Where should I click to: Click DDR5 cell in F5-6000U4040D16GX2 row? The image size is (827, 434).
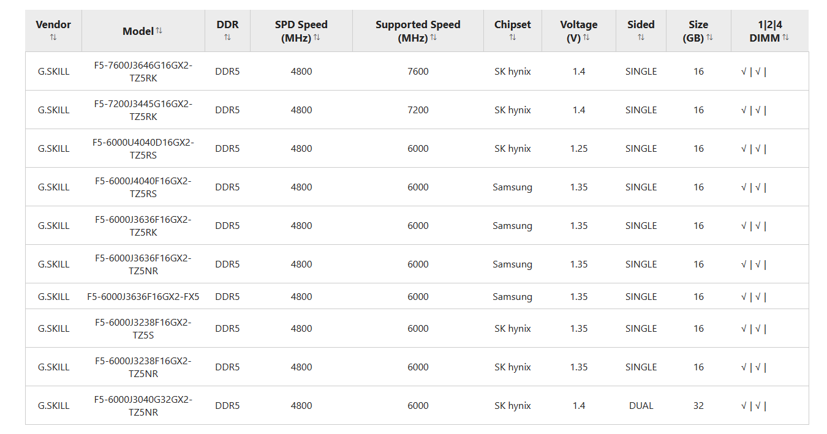click(x=227, y=149)
